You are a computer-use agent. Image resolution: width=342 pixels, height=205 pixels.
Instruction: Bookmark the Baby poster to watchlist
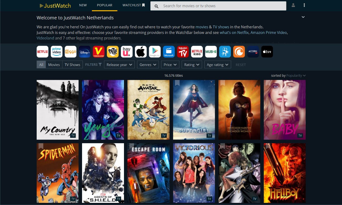pyautogui.click(x=268, y=83)
